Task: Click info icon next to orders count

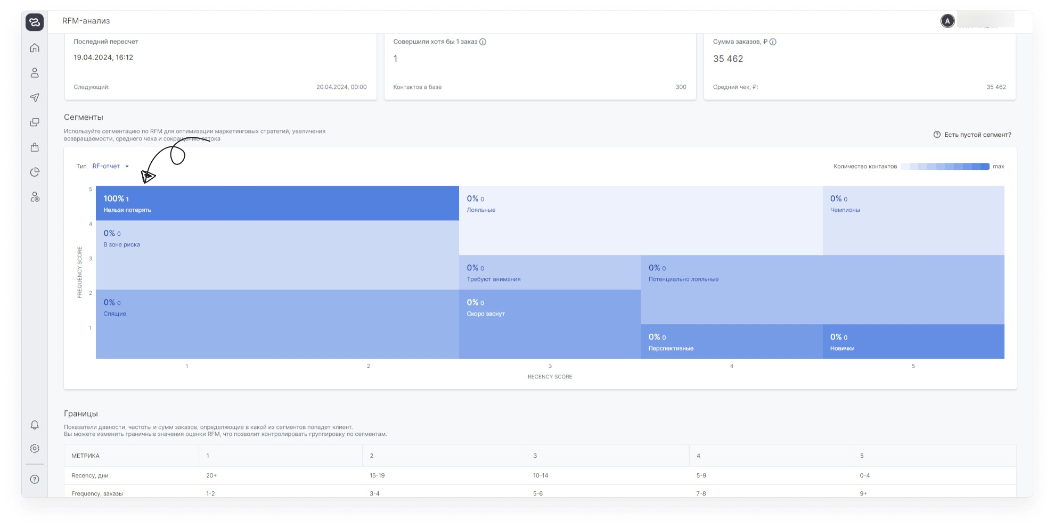Action: (x=483, y=42)
